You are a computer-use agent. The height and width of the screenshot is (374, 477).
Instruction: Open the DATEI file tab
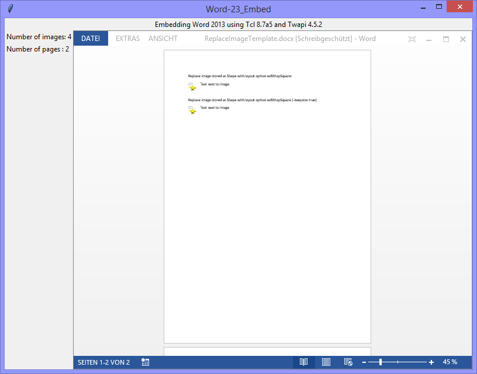(91, 39)
